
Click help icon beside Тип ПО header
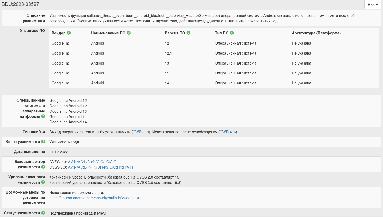[x=232, y=33]
